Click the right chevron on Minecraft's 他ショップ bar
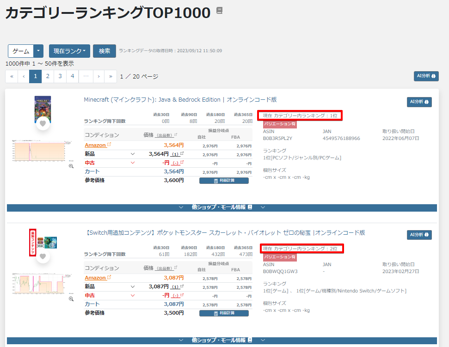Image resolution: width=449 pixels, height=347 pixels. (x=263, y=207)
